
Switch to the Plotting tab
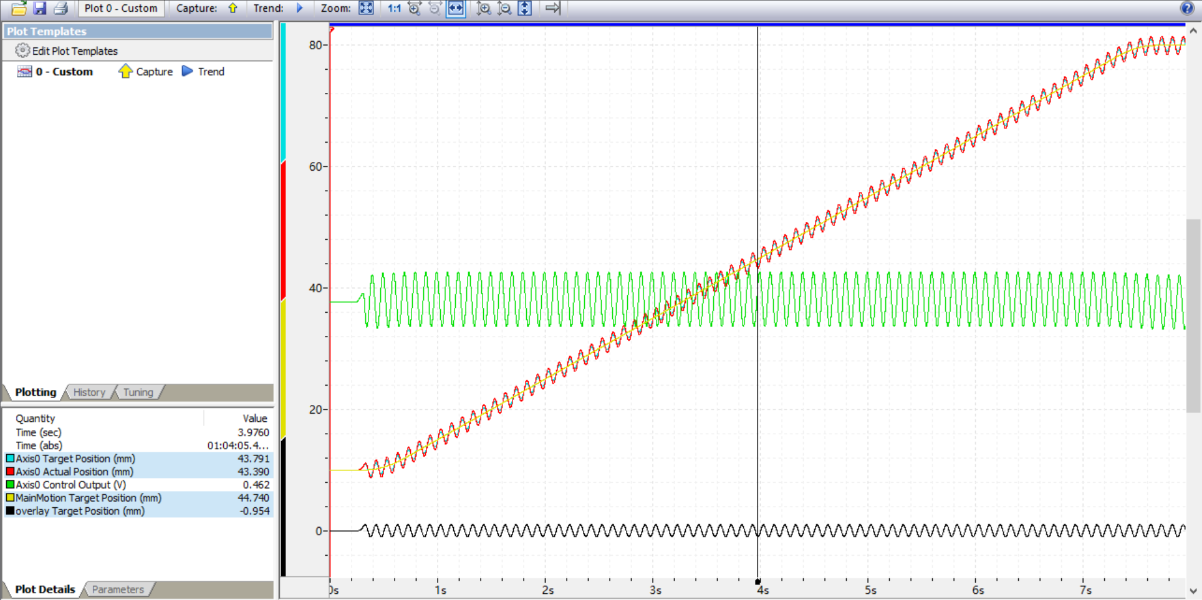click(x=36, y=392)
